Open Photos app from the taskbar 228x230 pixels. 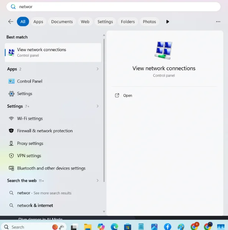point(154,227)
